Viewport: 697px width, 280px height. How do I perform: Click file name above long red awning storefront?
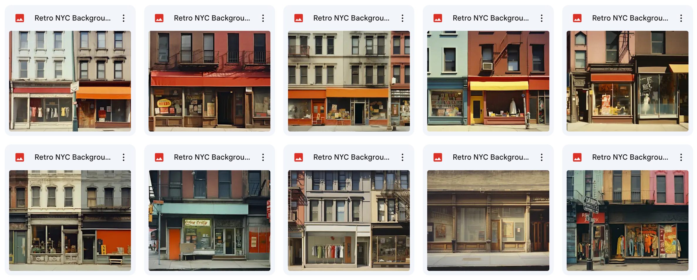point(212,18)
